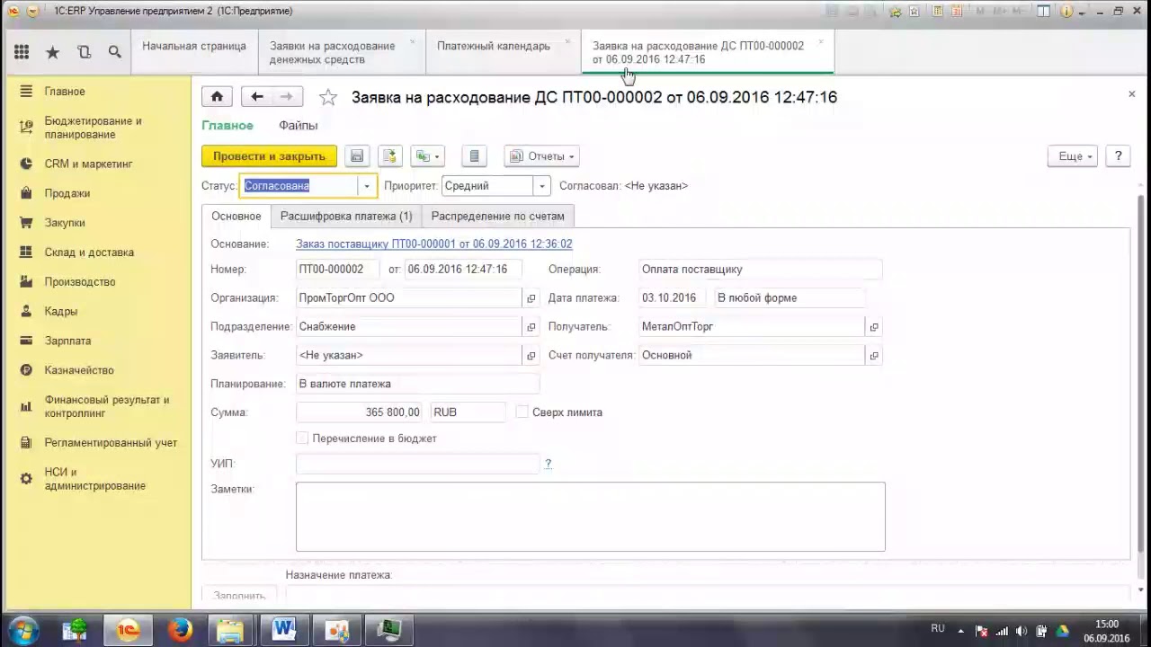Open Microsoft Word from the taskbar
The width and height of the screenshot is (1151, 647).
point(284,630)
